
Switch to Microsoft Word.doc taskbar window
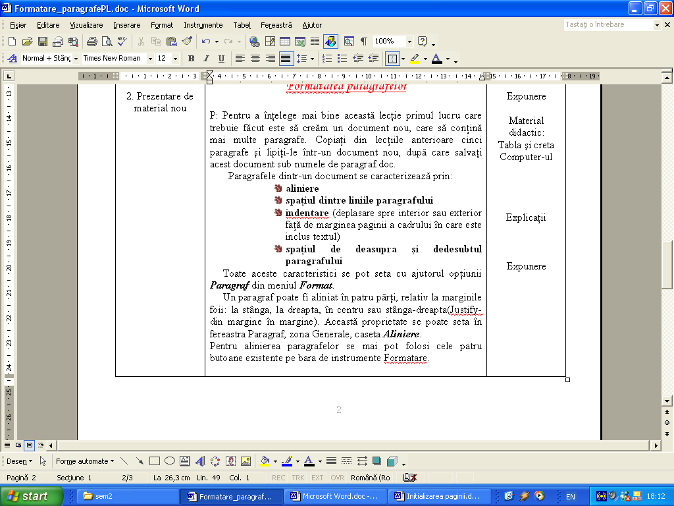[334, 496]
